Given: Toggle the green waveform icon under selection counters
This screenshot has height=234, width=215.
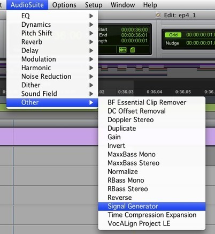Looking at the screenshot, I should click(122, 50).
